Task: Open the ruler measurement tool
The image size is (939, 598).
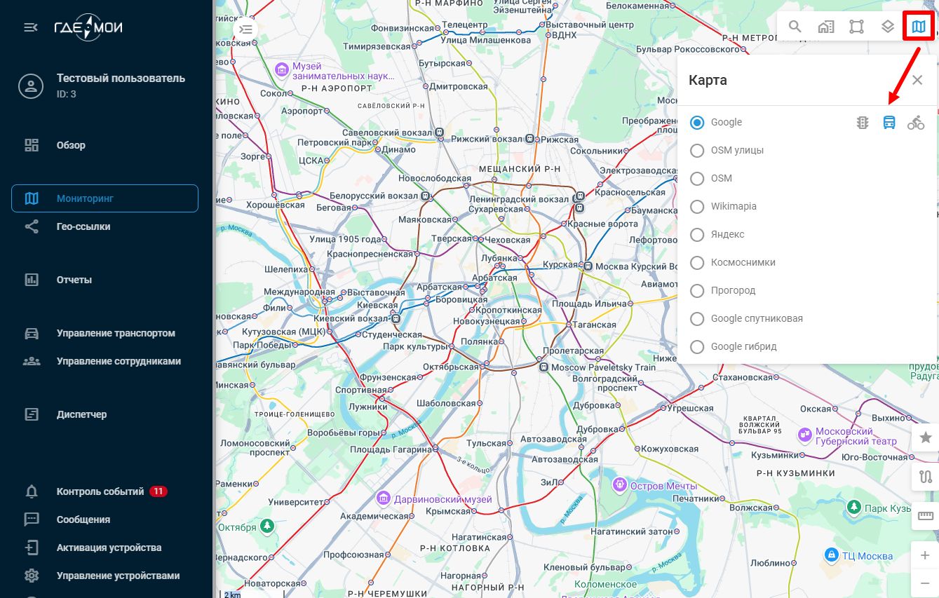Action: point(925,517)
